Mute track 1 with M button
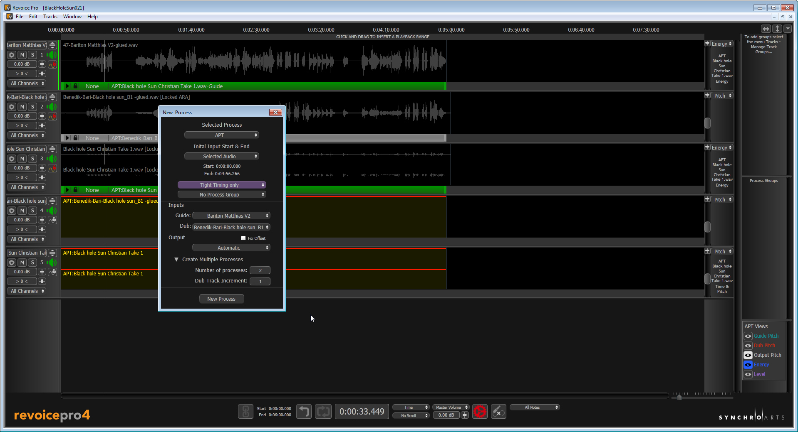Image resolution: width=798 pixels, height=432 pixels. click(x=22, y=55)
